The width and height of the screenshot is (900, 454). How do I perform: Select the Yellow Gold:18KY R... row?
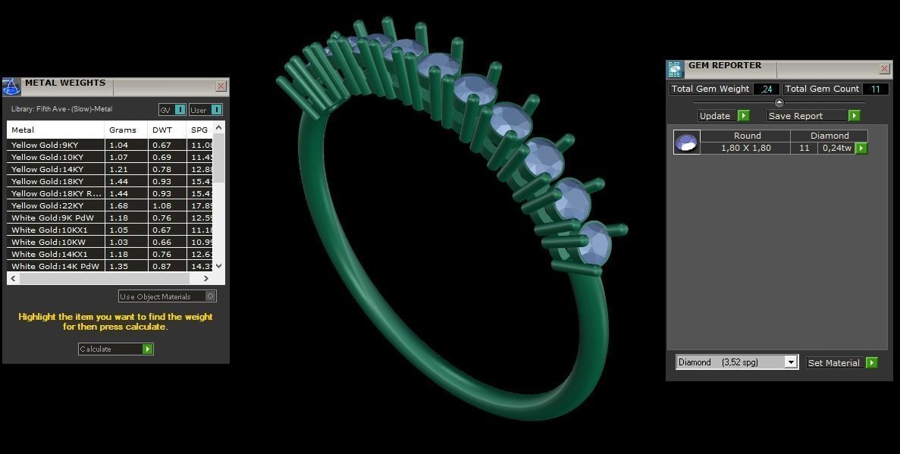[x=110, y=193]
